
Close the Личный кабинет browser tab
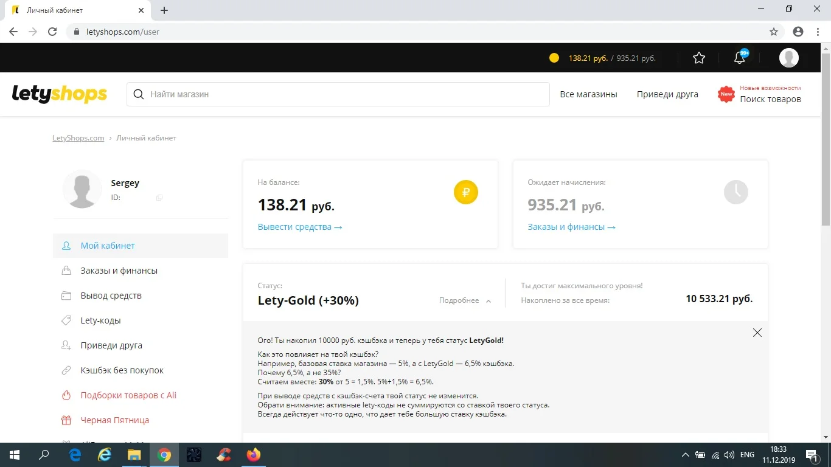coord(141,10)
